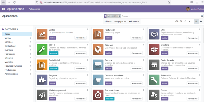
Task: Bookmark this page with the star
Action: 169,2
